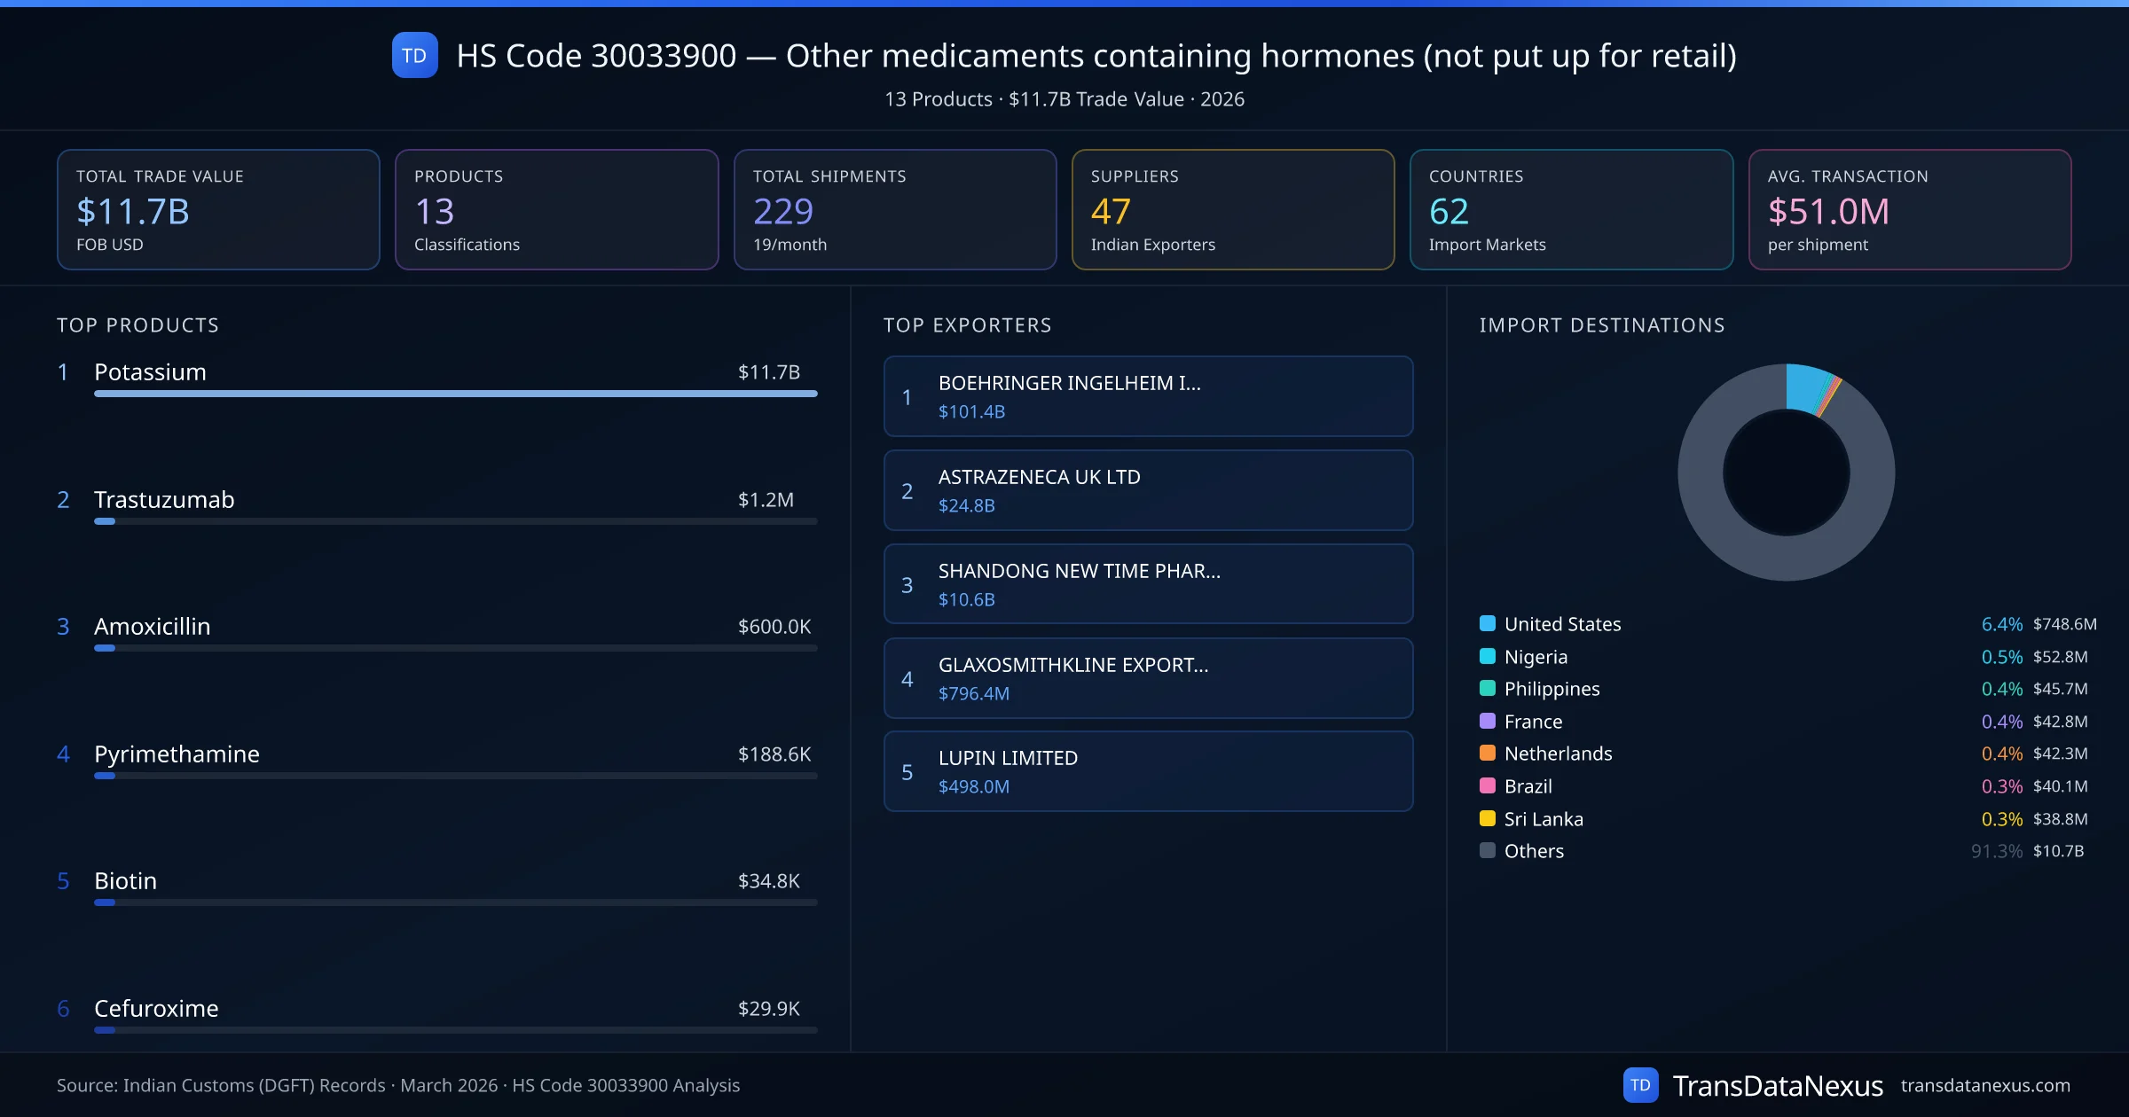This screenshot has width=2129, height=1117.
Task: Open the AstraZeneca UK Ltd exporter card
Action: [x=1148, y=490]
